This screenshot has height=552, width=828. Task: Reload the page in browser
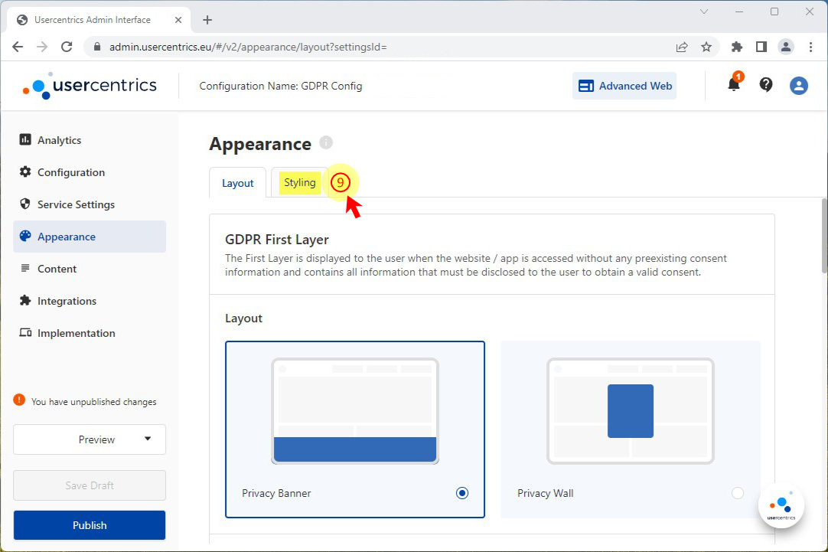point(67,47)
